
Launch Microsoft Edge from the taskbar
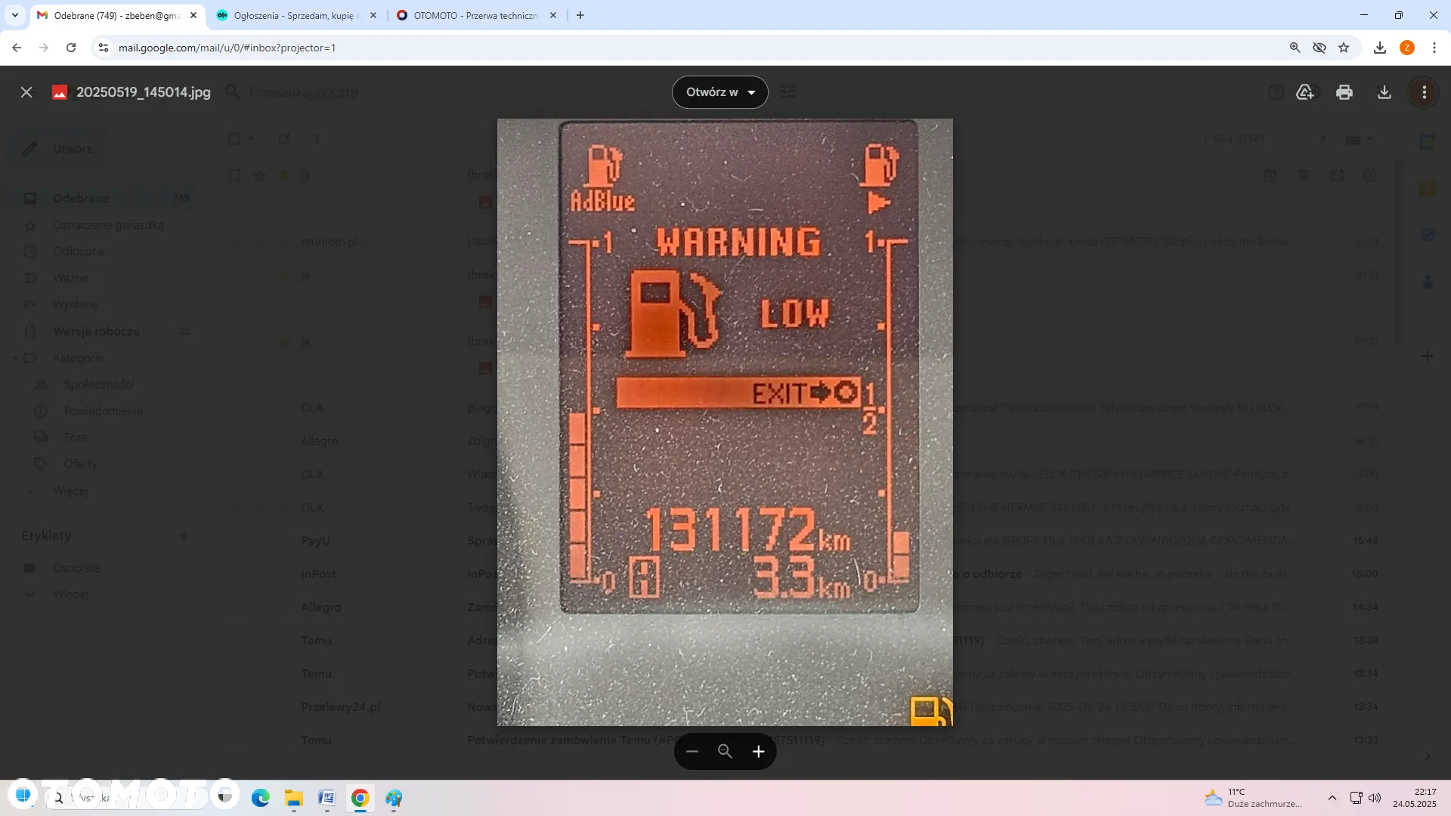(x=261, y=798)
